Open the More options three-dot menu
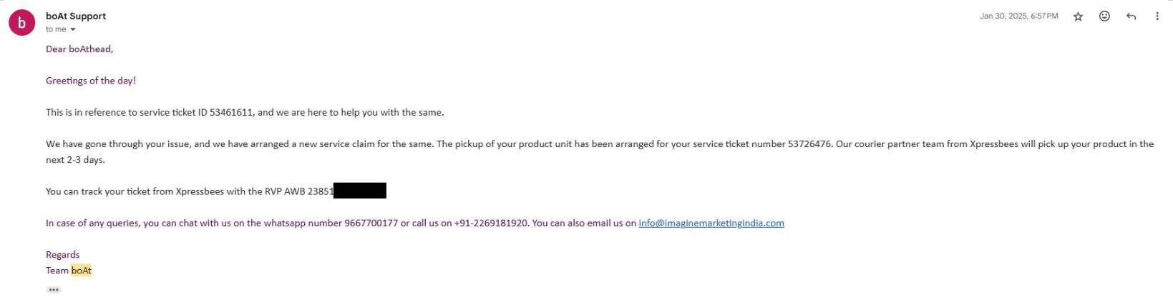 [x=1157, y=16]
